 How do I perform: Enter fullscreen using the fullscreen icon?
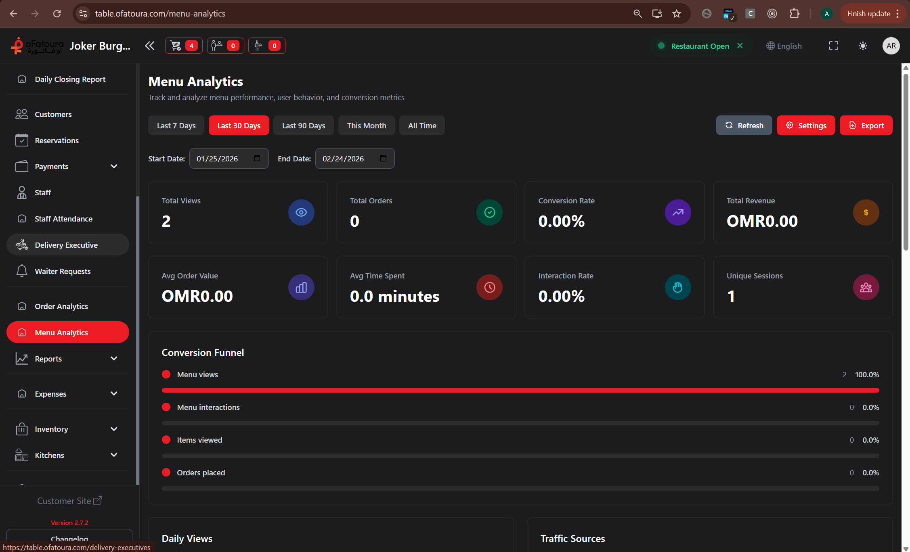tap(833, 46)
